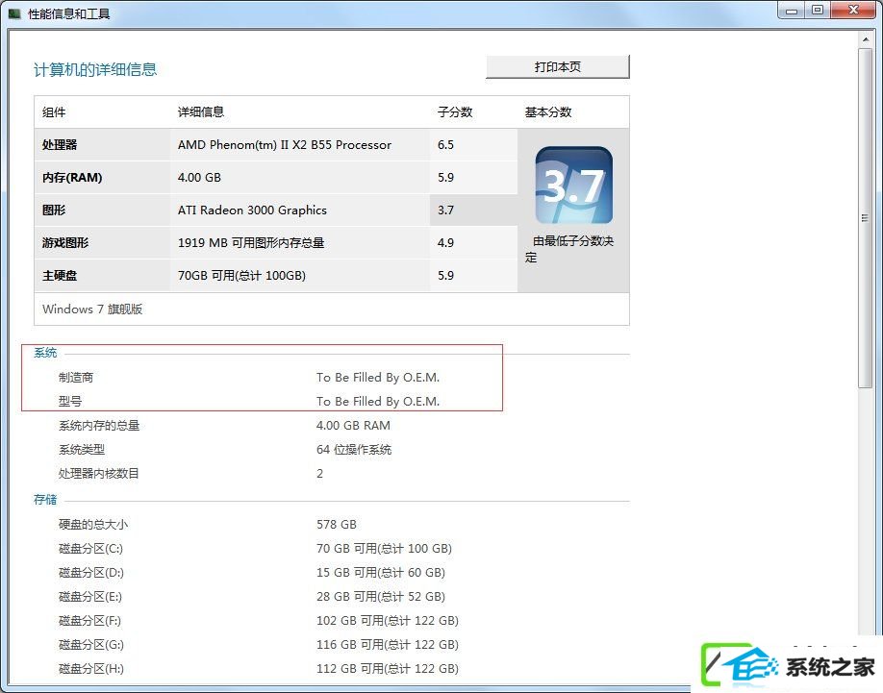
Task: Click the gaming graphics subscore 4.9
Action: (445, 242)
